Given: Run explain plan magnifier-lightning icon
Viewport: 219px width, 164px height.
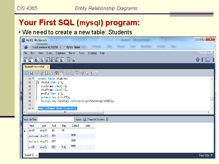Looking at the screenshot, I should [x=47, y=73].
